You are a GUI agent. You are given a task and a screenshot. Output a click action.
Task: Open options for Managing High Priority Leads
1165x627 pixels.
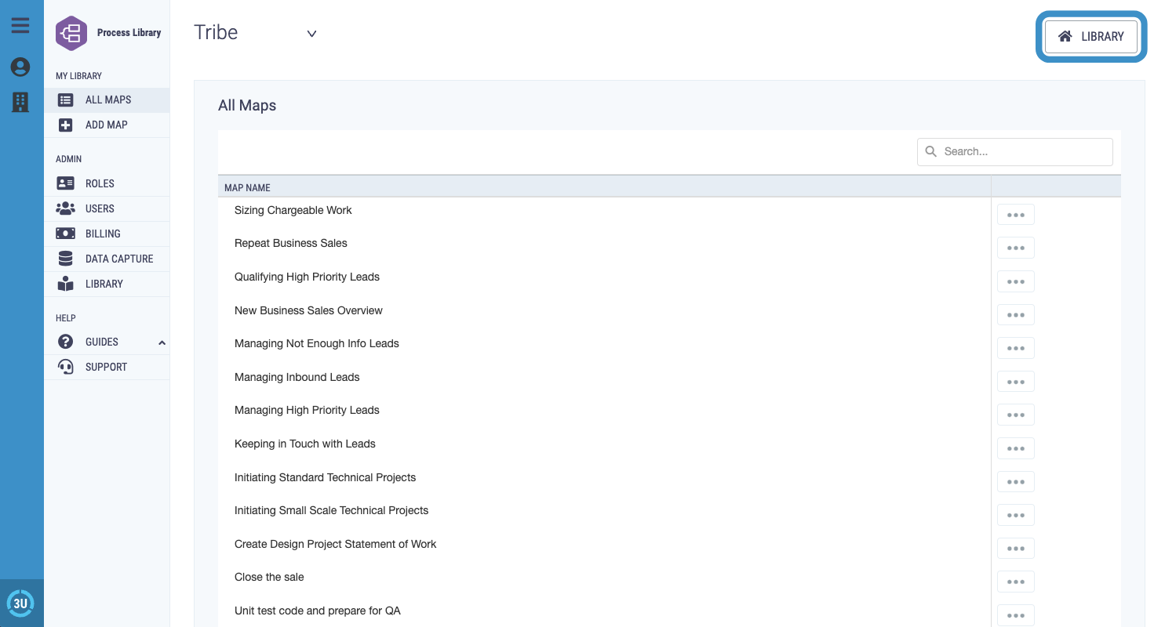[1016, 415]
